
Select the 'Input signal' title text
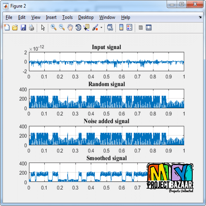106,47
